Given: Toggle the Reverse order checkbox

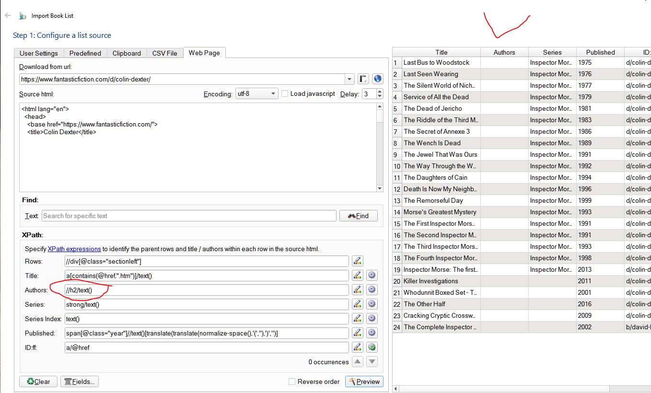Looking at the screenshot, I should tap(291, 381).
